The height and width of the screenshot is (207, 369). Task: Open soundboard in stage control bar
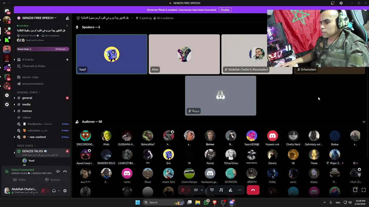[221, 190]
